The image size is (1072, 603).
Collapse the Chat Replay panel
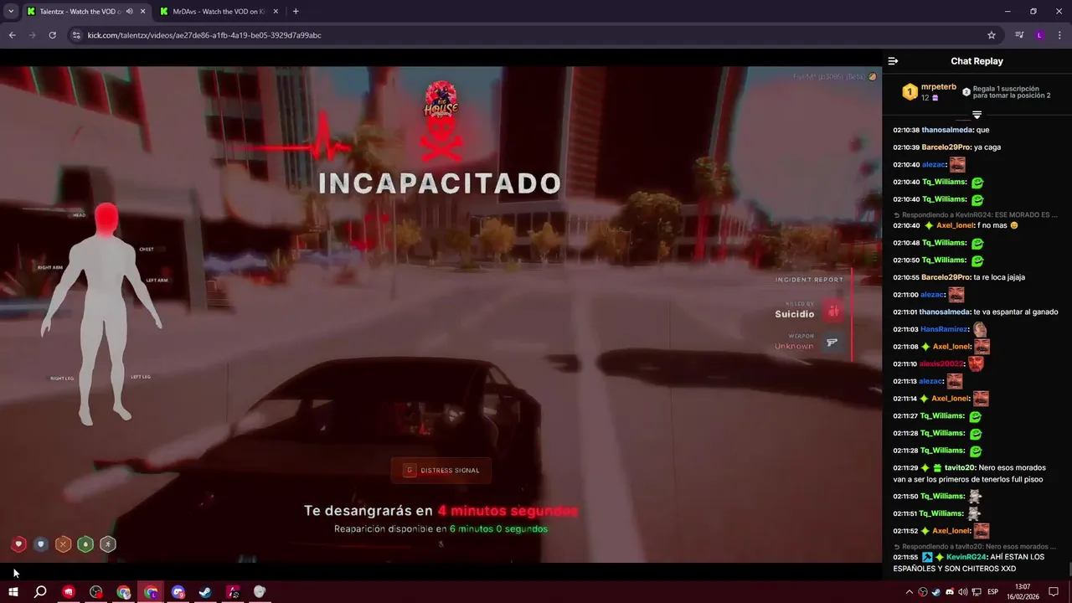(893, 61)
